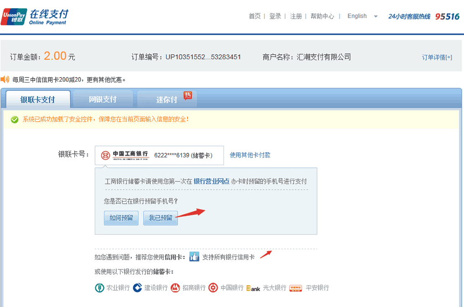The image size is (464, 307).
Task: Click the ICBC bank logo icon
Action: tap(105, 155)
